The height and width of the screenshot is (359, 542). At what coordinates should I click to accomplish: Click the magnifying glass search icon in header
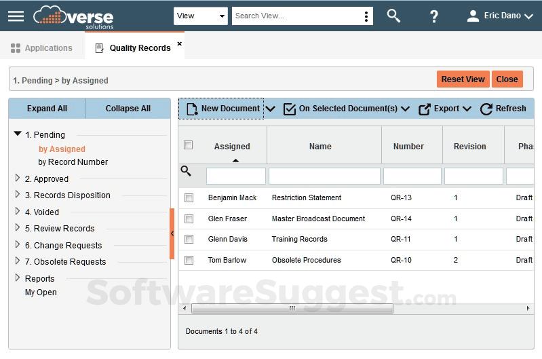[393, 16]
